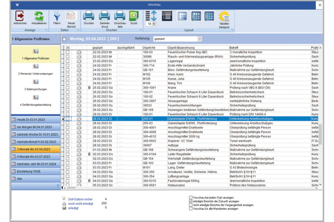This screenshot has height=222, width=334.
Task: Check the box in Lagerregal row
Action: (68, 61)
